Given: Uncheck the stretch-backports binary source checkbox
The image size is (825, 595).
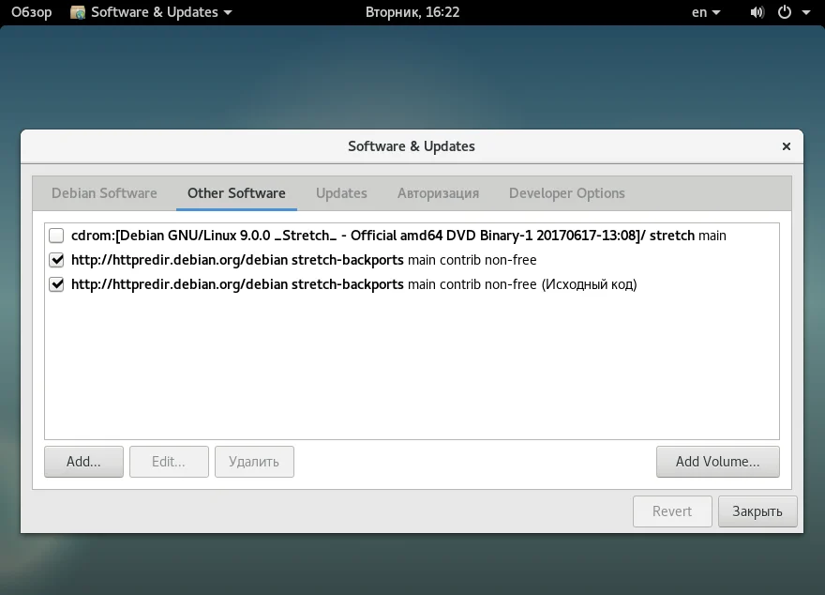Looking at the screenshot, I should click(x=56, y=260).
